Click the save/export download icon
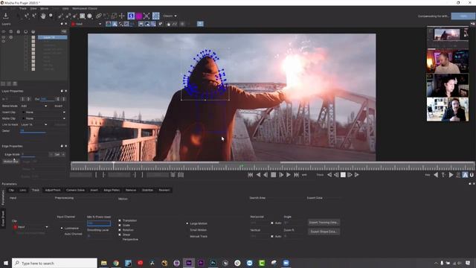This screenshot has width=476, height=268. 5,16
